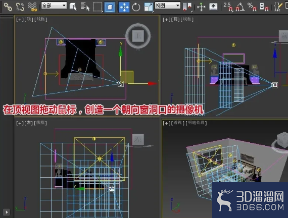Click the yellow XY plane handle of the gizmo
Viewport: 288px width, 218px height.
pyautogui.click(x=127, y=77)
